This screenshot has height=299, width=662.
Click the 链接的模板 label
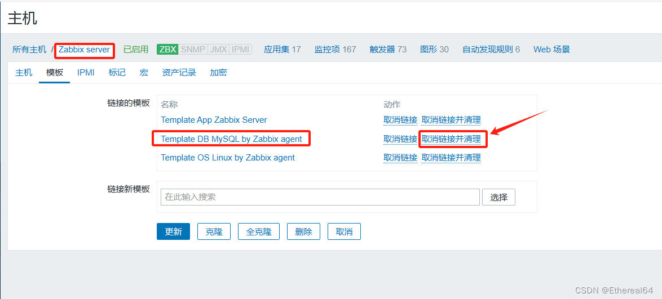[129, 103]
